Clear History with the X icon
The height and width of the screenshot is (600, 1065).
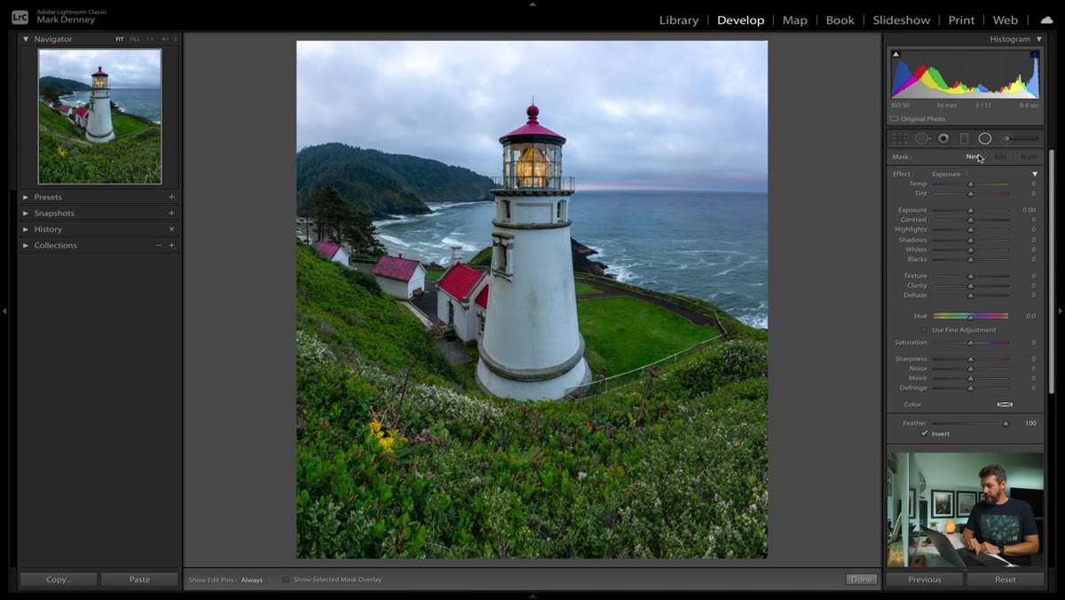tap(172, 229)
